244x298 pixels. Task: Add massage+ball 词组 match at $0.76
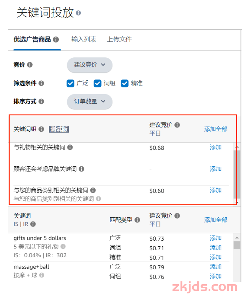pyautogui.click(x=216, y=276)
